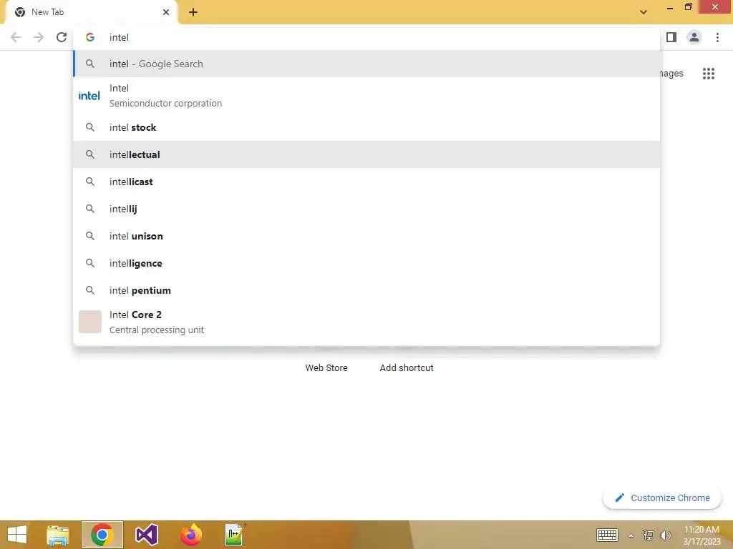Launch Visual Studio from the taskbar
733x549 pixels.
point(146,535)
